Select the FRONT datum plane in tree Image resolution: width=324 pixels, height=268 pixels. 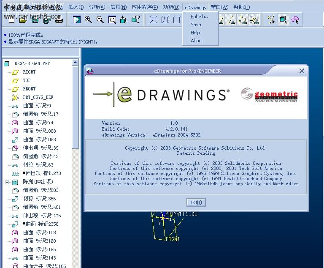(x=29, y=89)
